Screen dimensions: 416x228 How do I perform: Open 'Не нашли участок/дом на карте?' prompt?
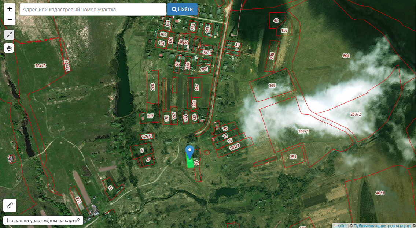click(43, 220)
